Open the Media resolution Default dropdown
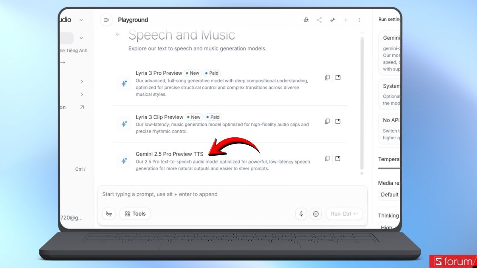477x268 pixels. [x=389, y=195]
